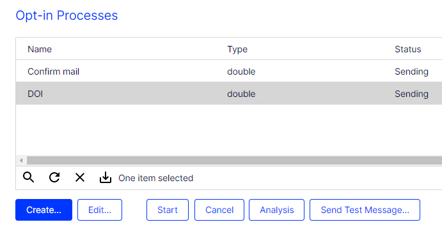Open Analysis for the DOI process

276,210
